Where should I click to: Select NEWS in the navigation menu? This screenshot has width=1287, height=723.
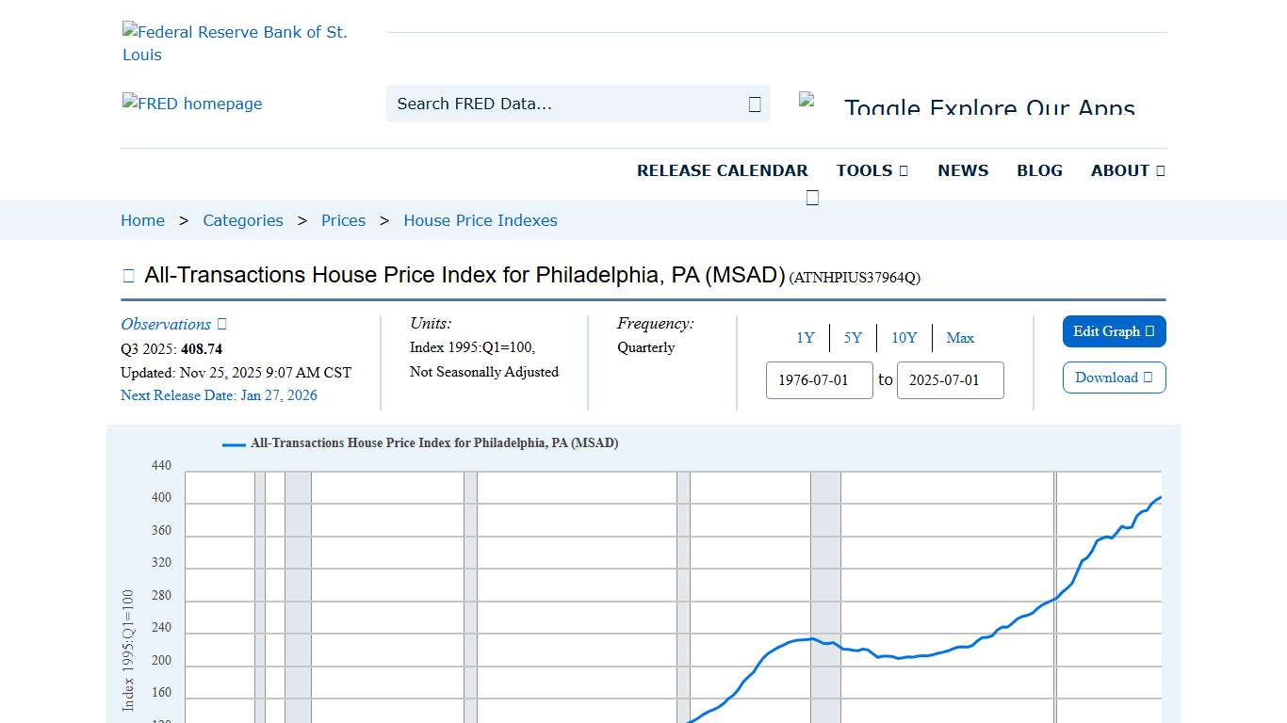[x=962, y=170]
